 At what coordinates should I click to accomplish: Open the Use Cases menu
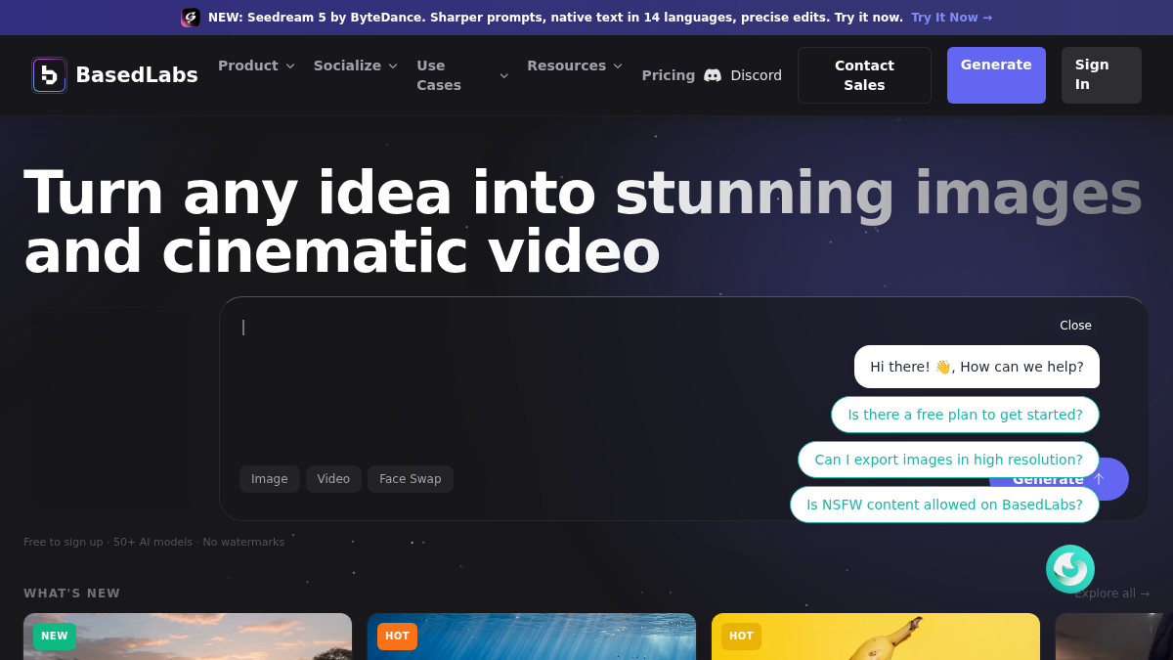pyautogui.click(x=463, y=75)
